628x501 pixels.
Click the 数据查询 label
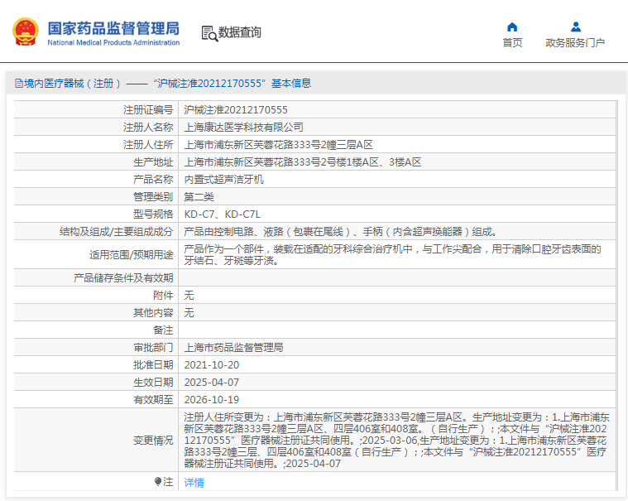tap(239, 32)
